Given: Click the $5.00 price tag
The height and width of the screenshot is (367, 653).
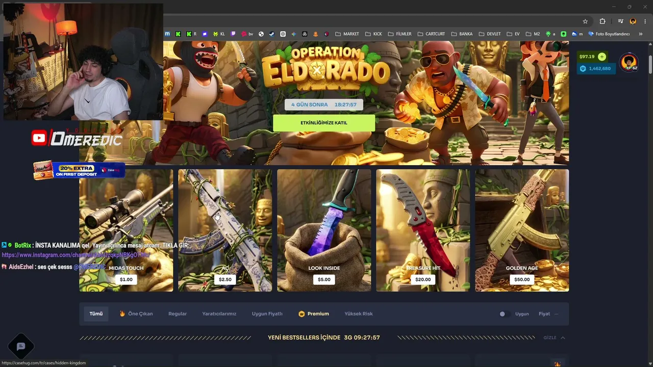Looking at the screenshot, I should click(x=324, y=279).
